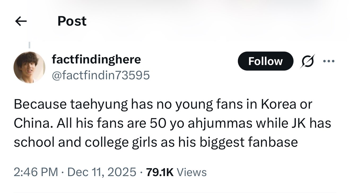Viewport: 350px width, 193px height.
Task: Click the Views label
Action: click(191, 172)
